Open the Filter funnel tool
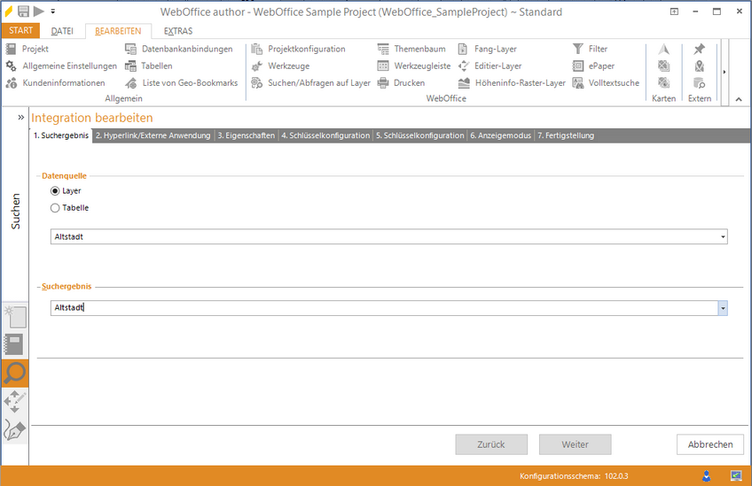 pyautogui.click(x=578, y=50)
